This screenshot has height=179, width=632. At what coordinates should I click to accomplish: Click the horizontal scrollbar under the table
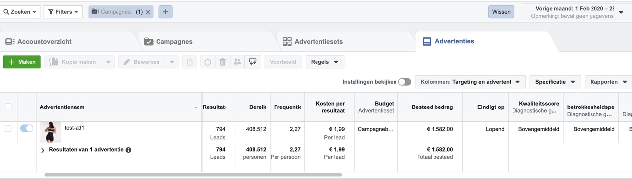[193, 175]
